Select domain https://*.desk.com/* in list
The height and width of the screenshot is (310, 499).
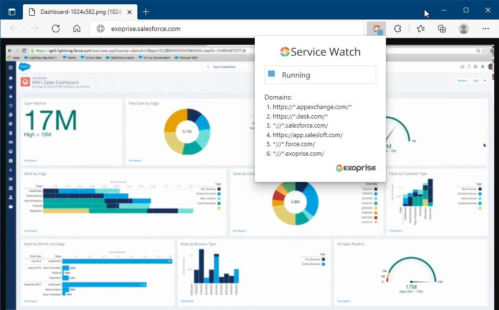coord(300,117)
